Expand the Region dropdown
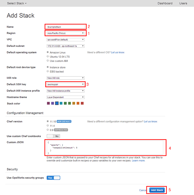The height and width of the screenshot is (195, 194). (x=66, y=33)
